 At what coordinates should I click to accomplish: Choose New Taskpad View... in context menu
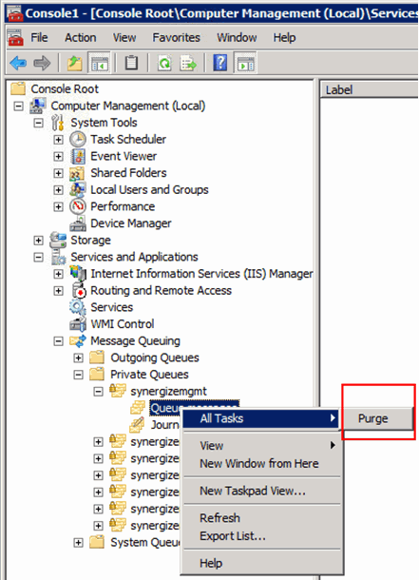(253, 491)
